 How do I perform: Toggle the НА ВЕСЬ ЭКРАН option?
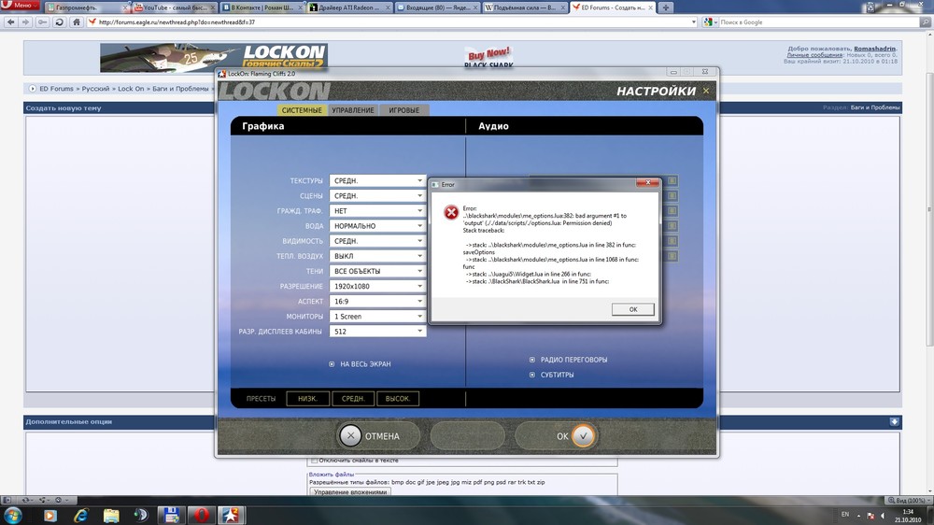332,364
